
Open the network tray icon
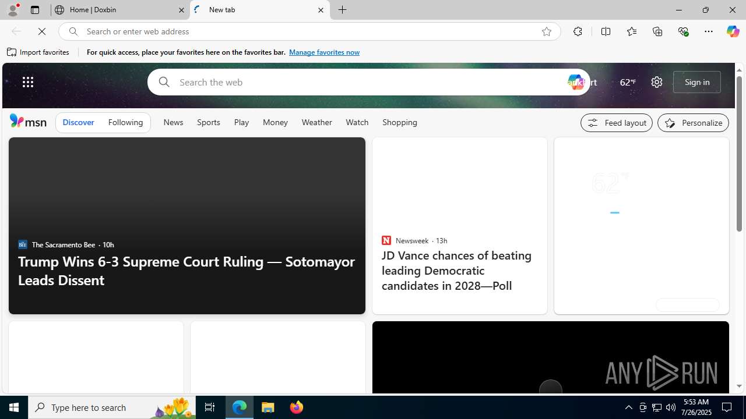click(656, 407)
